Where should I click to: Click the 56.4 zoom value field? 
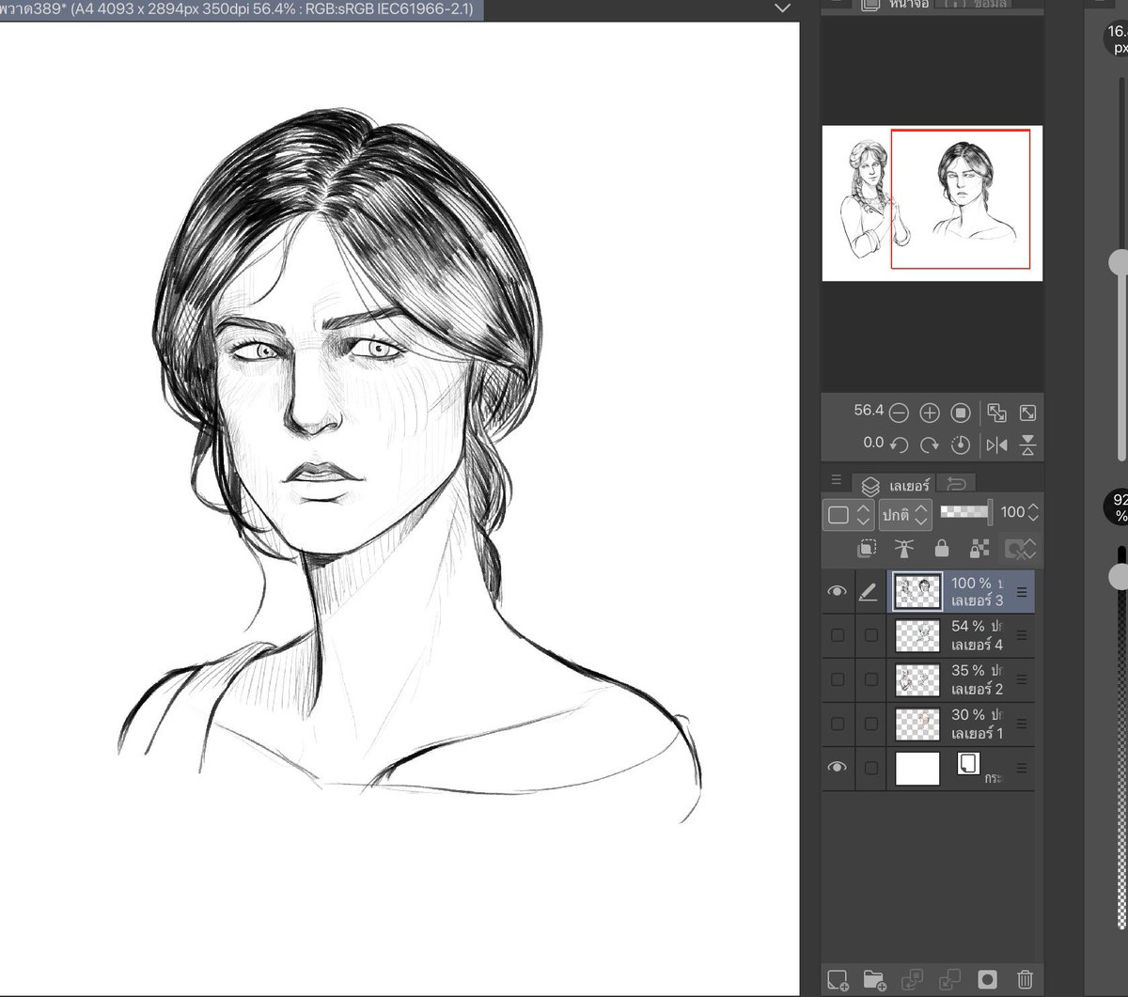click(x=868, y=411)
